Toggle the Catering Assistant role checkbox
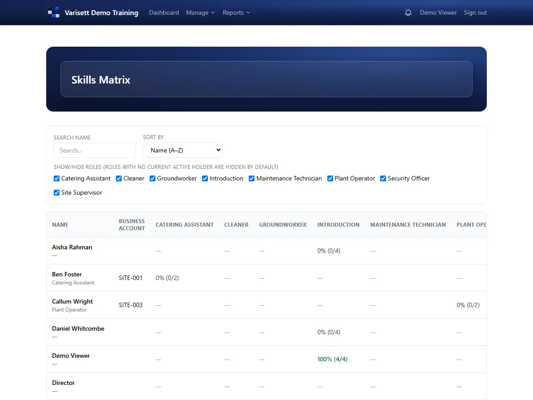This screenshot has width=533, height=400. click(x=56, y=179)
